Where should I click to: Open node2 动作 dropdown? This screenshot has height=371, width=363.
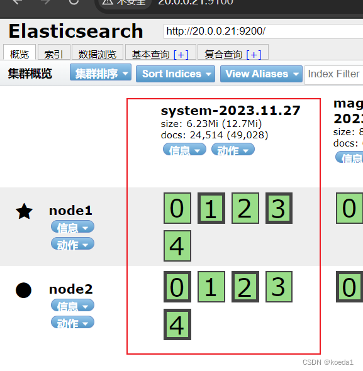click(x=73, y=322)
